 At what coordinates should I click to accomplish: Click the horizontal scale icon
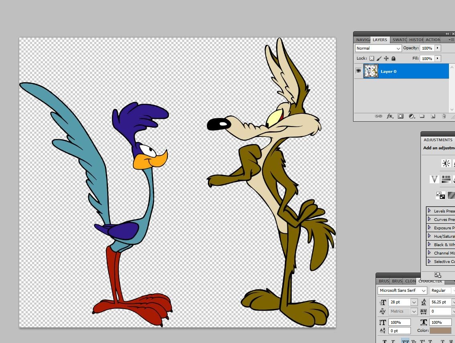pos(423,322)
